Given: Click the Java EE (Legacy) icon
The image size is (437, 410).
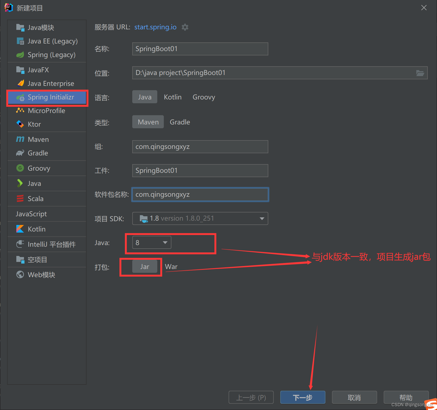Looking at the screenshot, I should (20, 41).
